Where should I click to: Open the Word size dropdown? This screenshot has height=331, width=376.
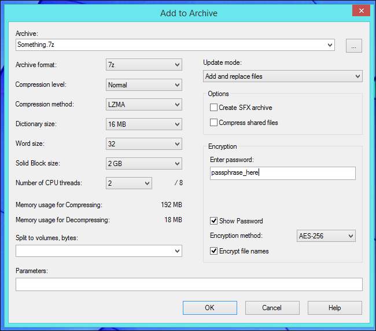pyautogui.click(x=144, y=144)
